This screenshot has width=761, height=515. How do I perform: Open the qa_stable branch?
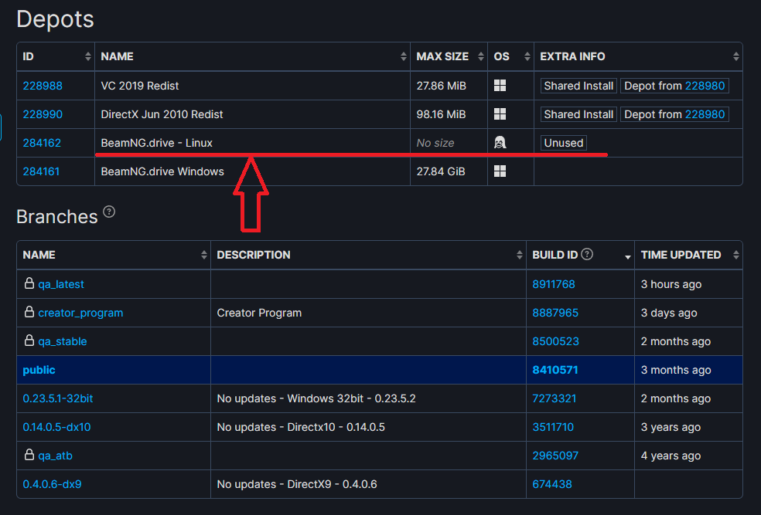coord(63,341)
